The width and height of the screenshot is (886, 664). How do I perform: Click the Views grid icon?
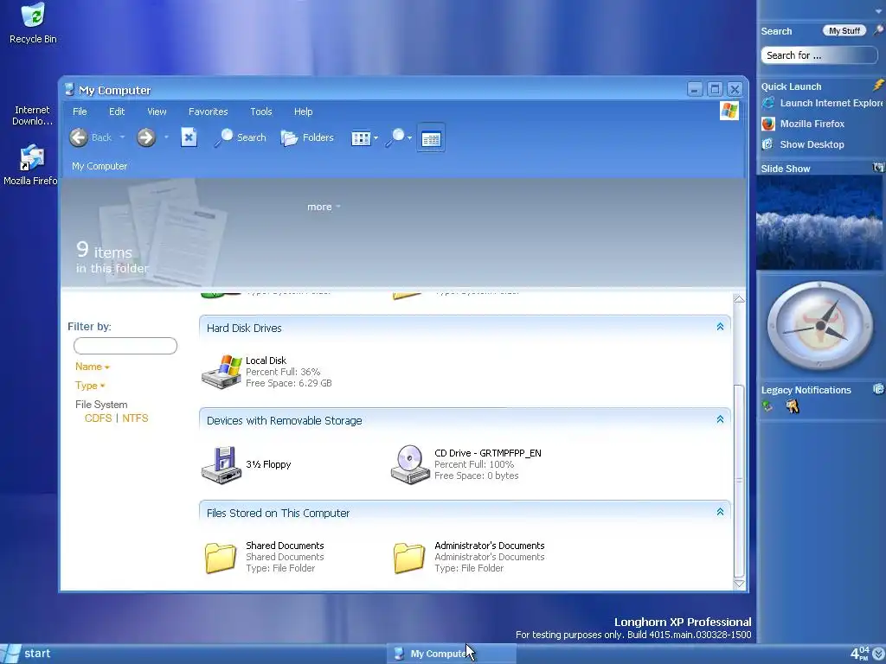pos(361,137)
